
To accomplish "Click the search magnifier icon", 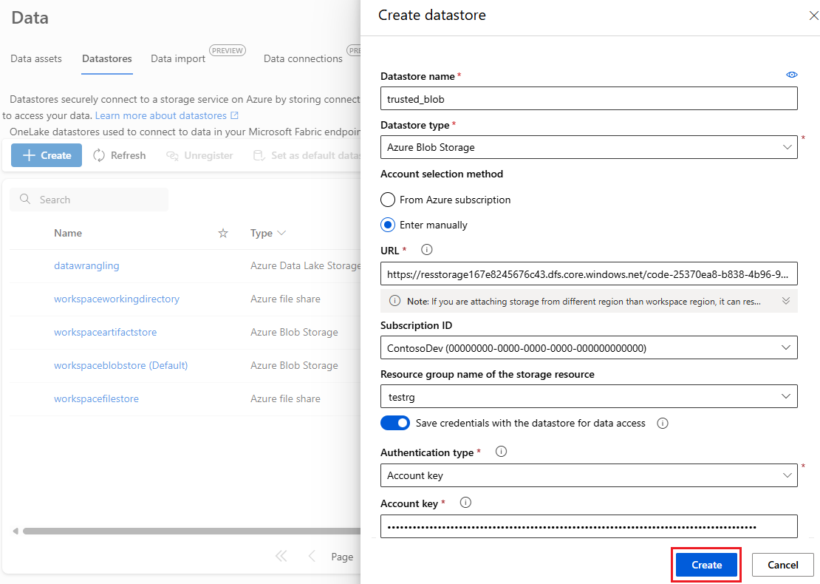I will pos(24,199).
